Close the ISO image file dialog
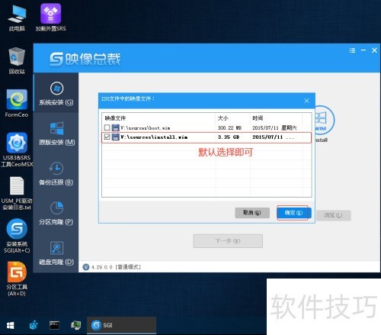This screenshot has width=381, height=335. pyautogui.click(x=306, y=101)
